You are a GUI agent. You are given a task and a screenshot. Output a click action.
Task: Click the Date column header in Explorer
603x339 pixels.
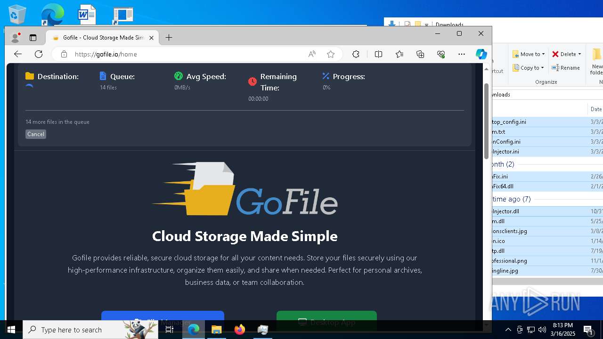pos(595,109)
